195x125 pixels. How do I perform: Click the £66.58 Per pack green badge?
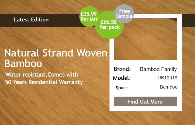coord(109,25)
